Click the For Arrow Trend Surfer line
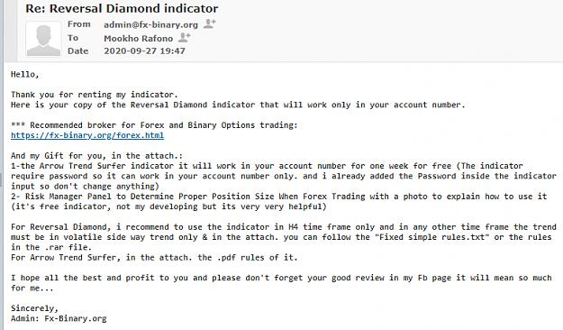Screen dimensions: 563x330 pos(154,257)
